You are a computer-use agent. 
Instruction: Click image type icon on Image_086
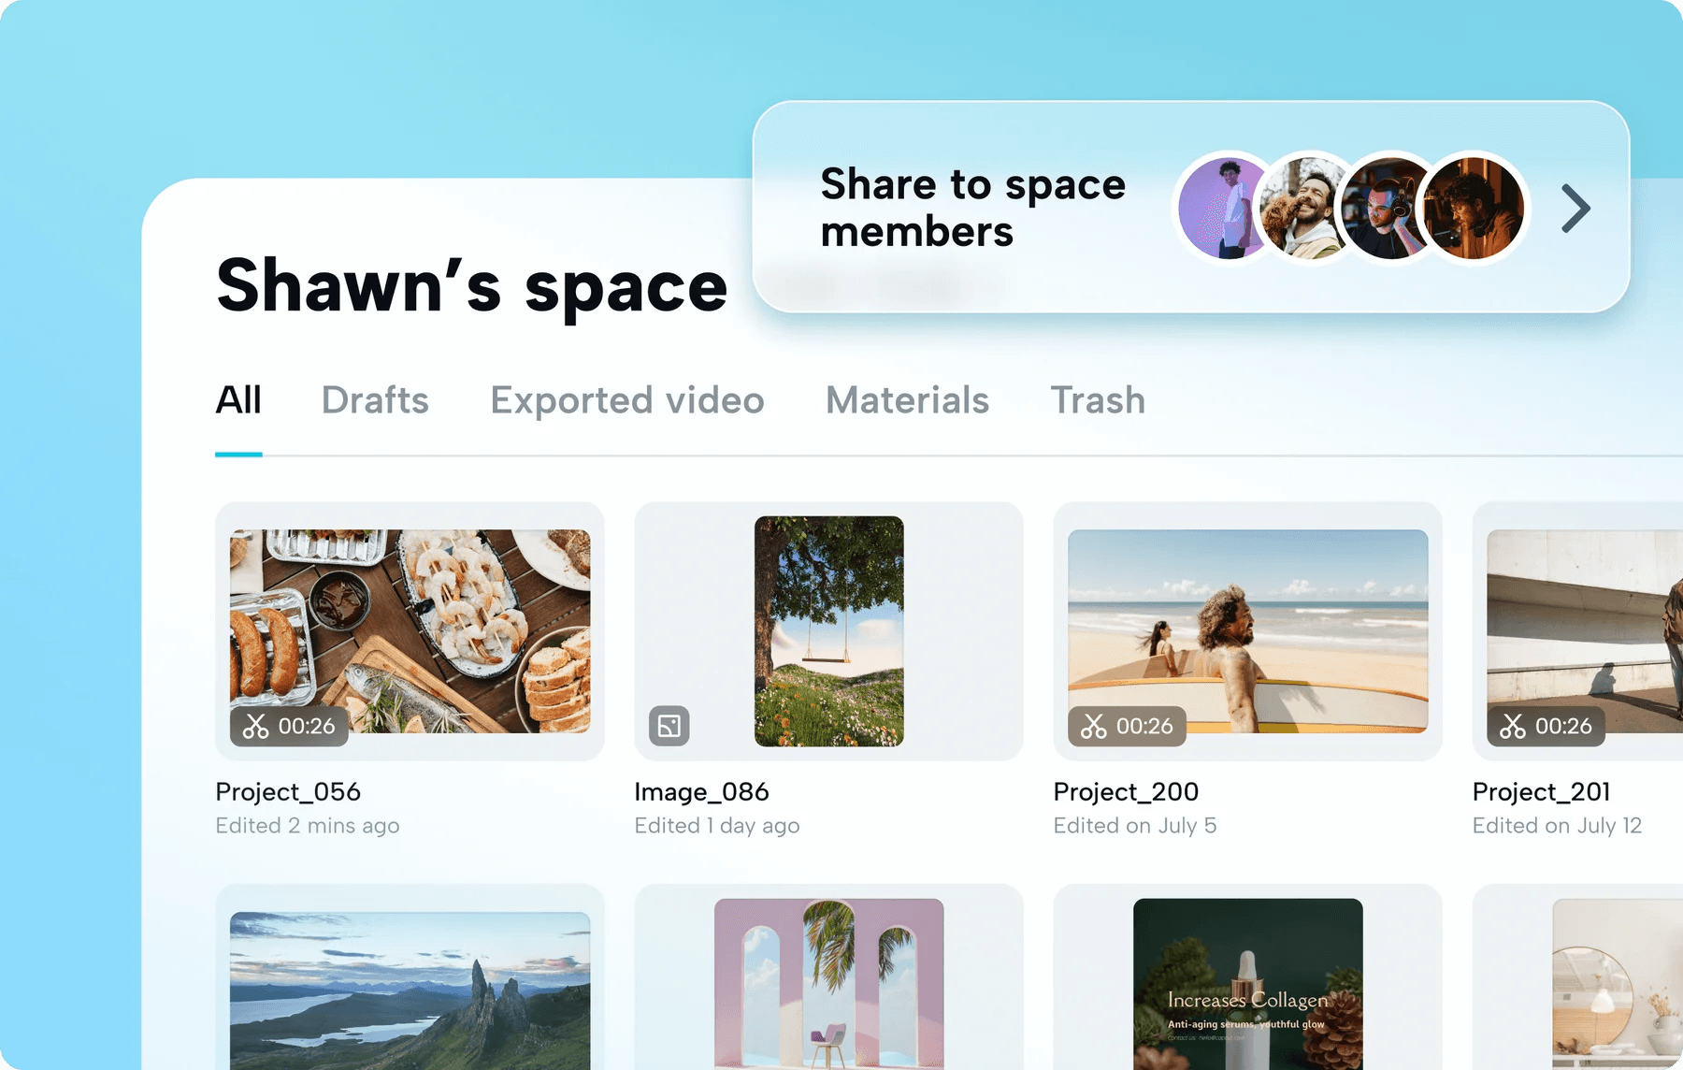[x=669, y=726]
